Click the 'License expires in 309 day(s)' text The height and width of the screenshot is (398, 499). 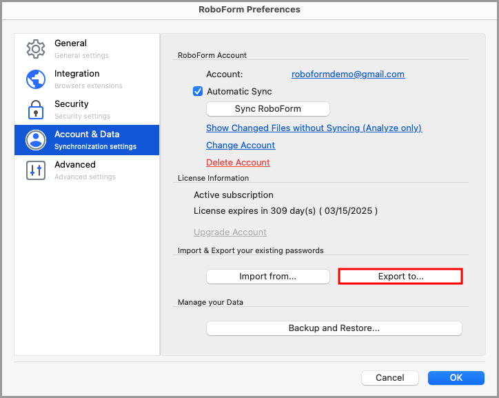(x=254, y=211)
